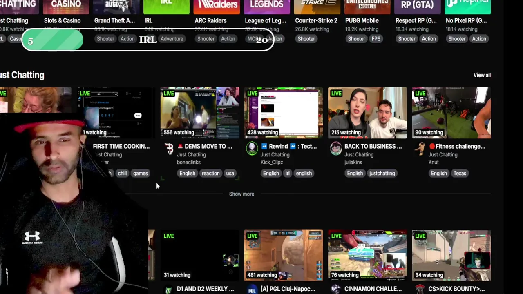The image size is (523, 294).
Task: Open the No Pixel RP category title
Action: point(466,20)
